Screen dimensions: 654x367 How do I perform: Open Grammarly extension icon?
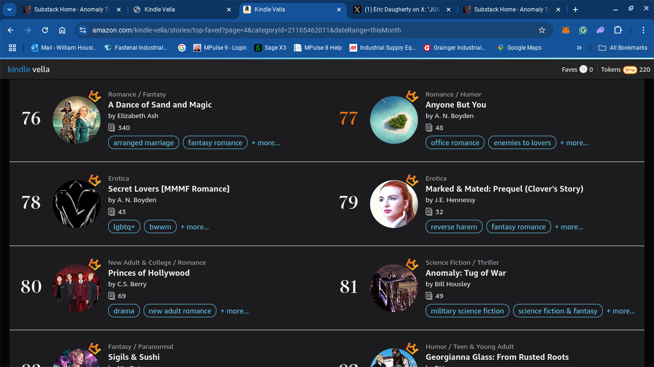point(583,30)
